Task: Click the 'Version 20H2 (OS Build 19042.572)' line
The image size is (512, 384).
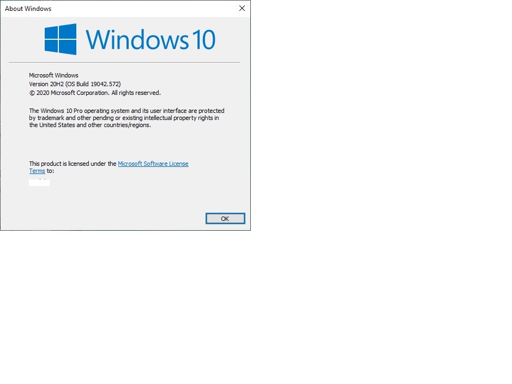Action: [75, 84]
